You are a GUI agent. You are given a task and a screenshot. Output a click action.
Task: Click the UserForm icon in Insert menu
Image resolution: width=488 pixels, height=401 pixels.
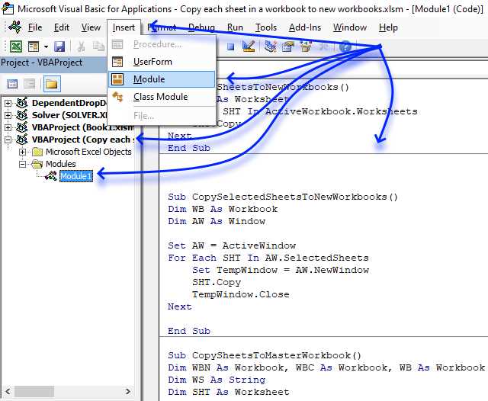click(x=117, y=62)
